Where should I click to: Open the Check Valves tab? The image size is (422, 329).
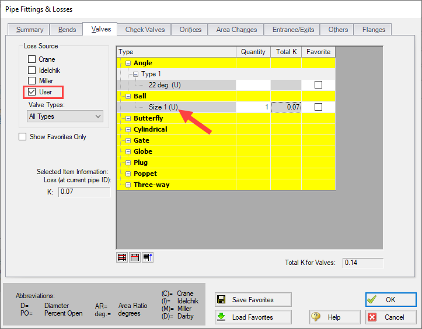tap(145, 30)
